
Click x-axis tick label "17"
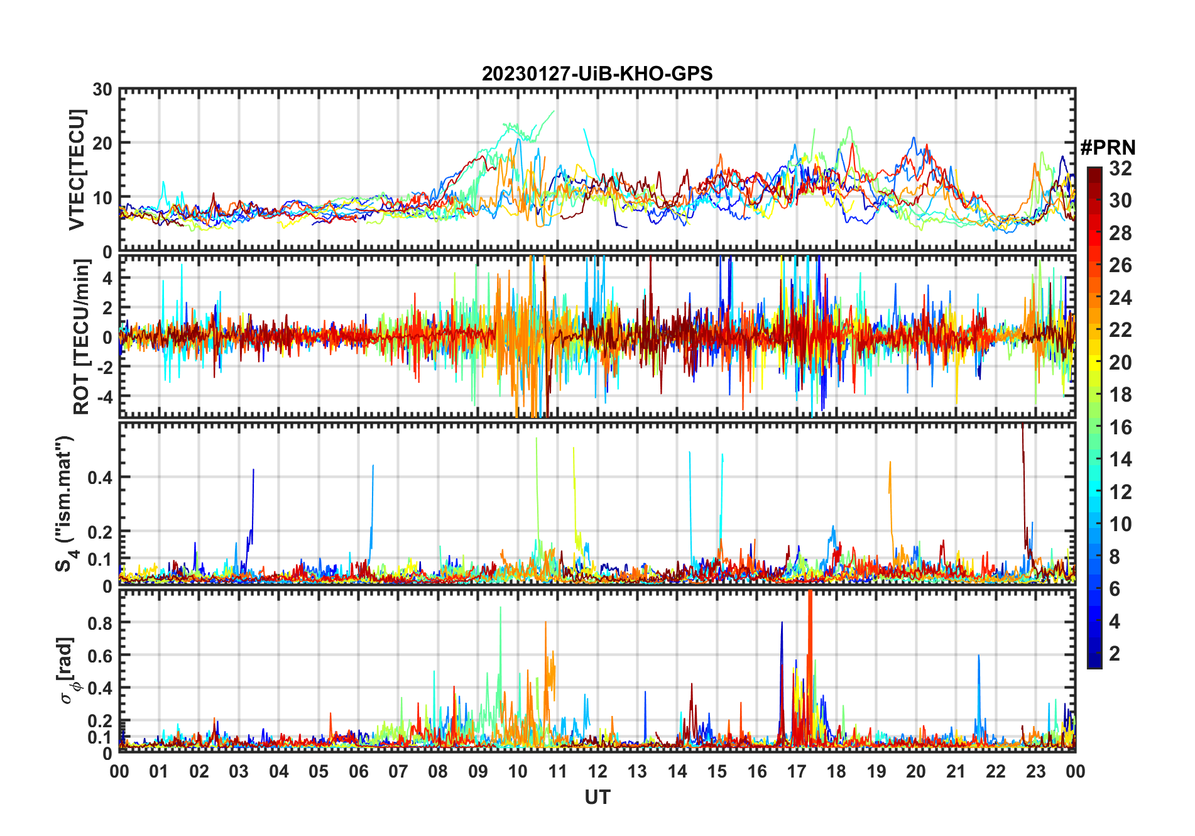click(x=797, y=771)
